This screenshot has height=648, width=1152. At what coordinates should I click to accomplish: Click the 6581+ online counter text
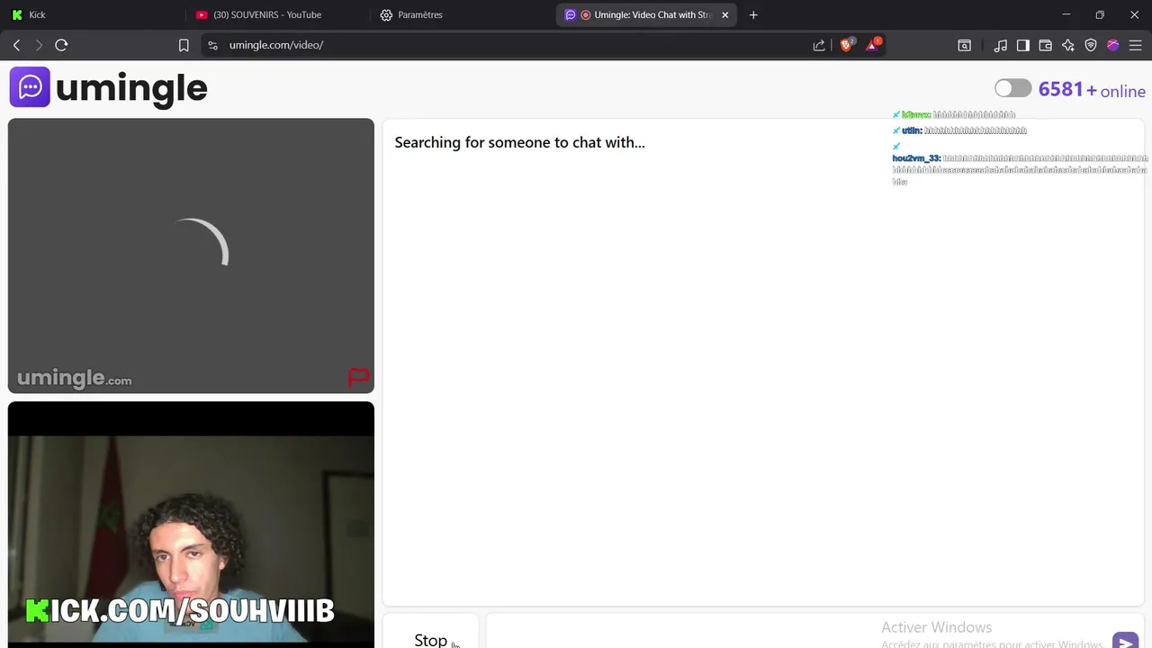click(1092, 90)
